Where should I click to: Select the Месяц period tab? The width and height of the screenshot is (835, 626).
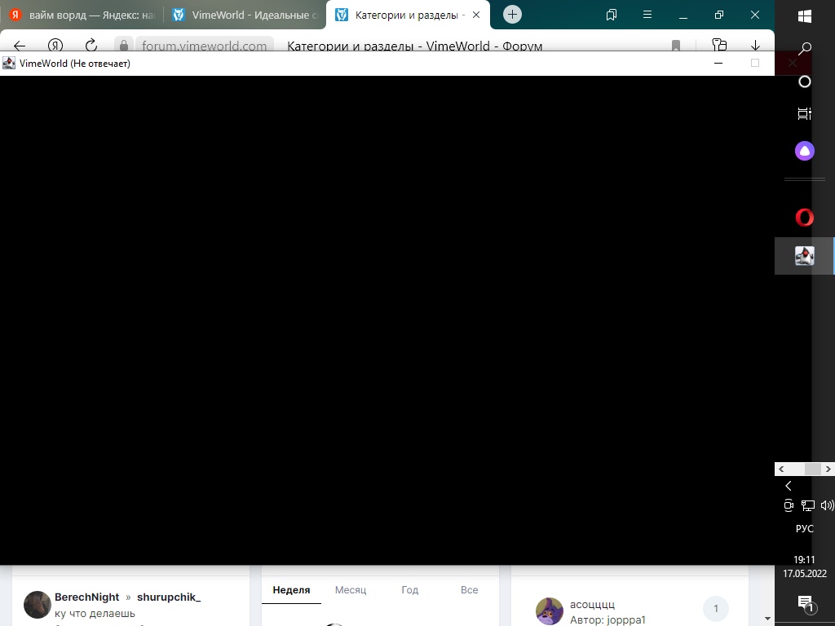(351, 590)
